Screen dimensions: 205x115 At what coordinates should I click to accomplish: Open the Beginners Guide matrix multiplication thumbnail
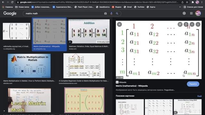click(x=84, y=66)
